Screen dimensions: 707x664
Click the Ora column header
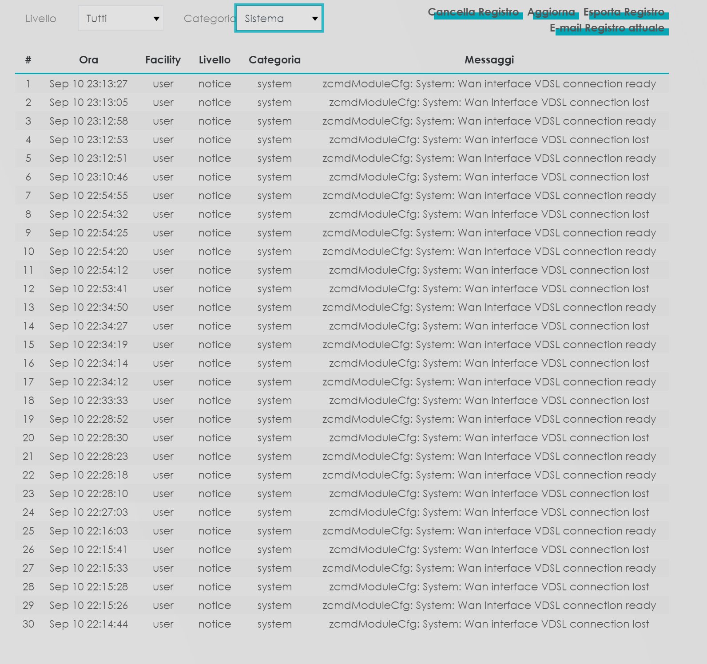[88, 60]
